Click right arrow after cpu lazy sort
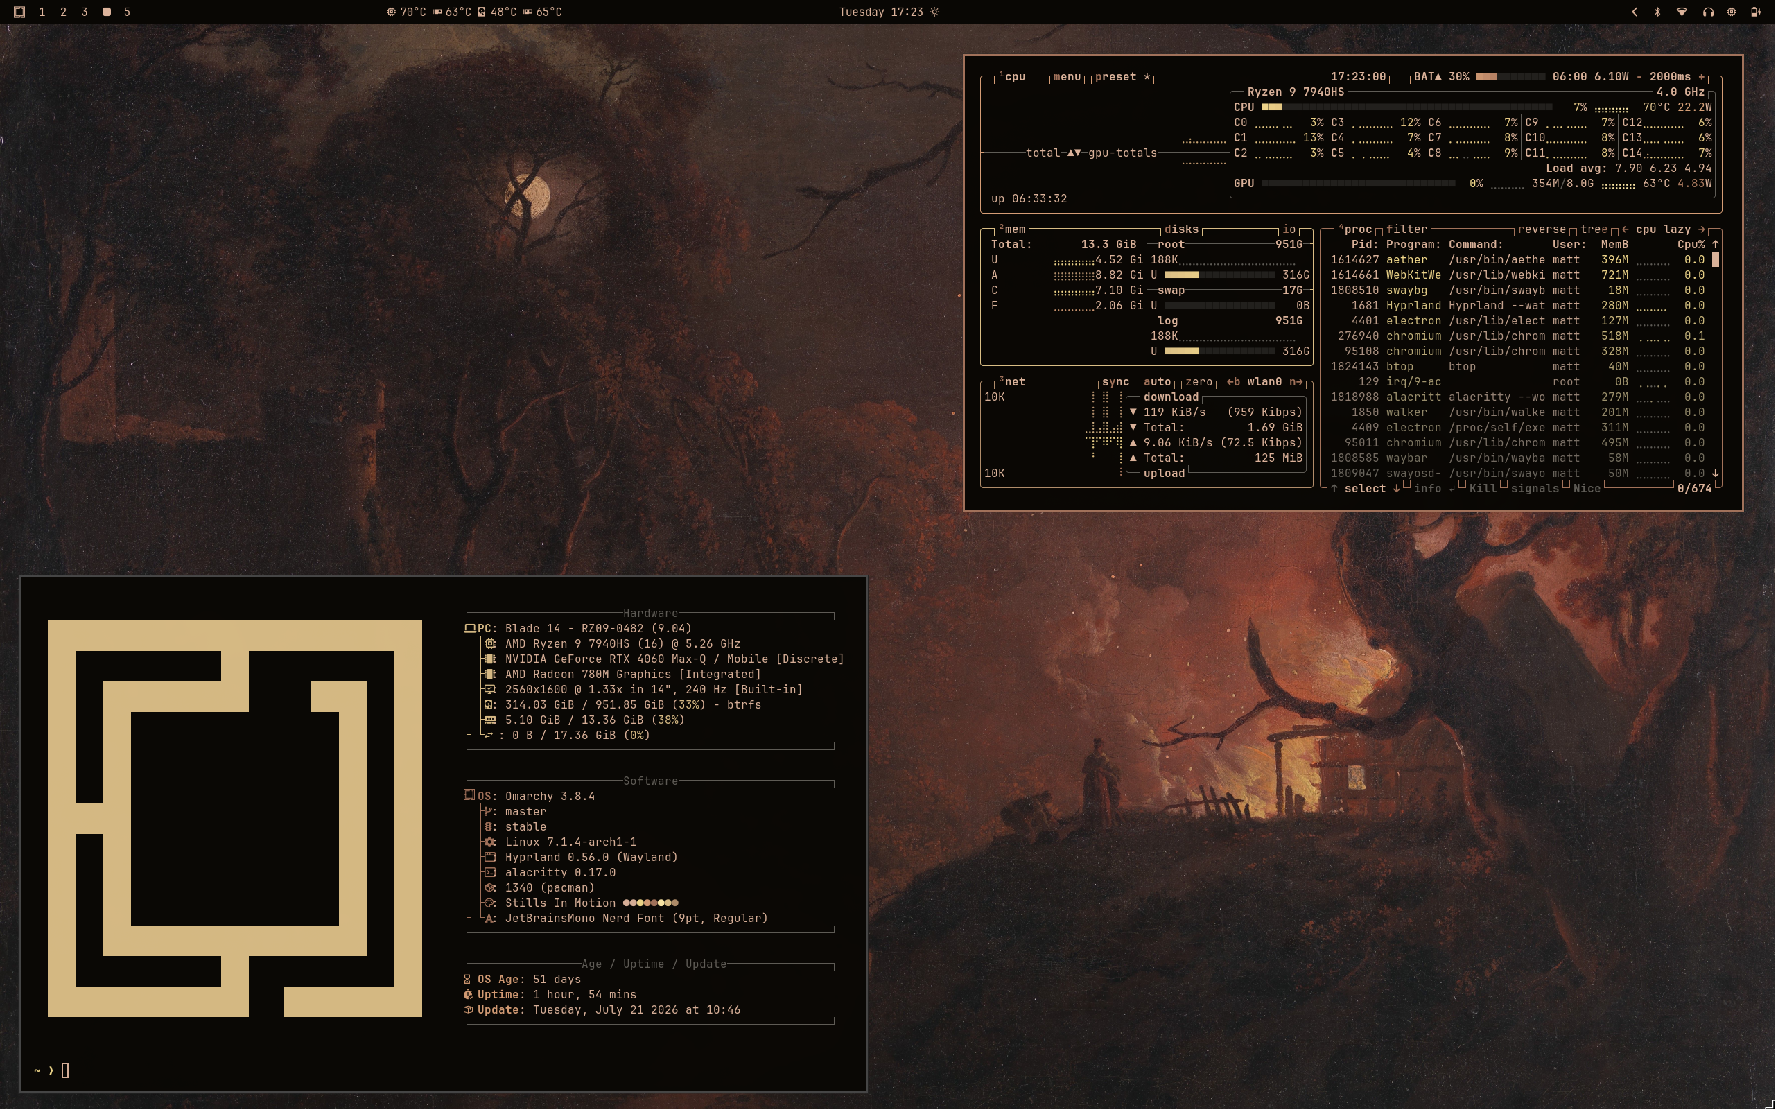 click(x=1704, y=229)
